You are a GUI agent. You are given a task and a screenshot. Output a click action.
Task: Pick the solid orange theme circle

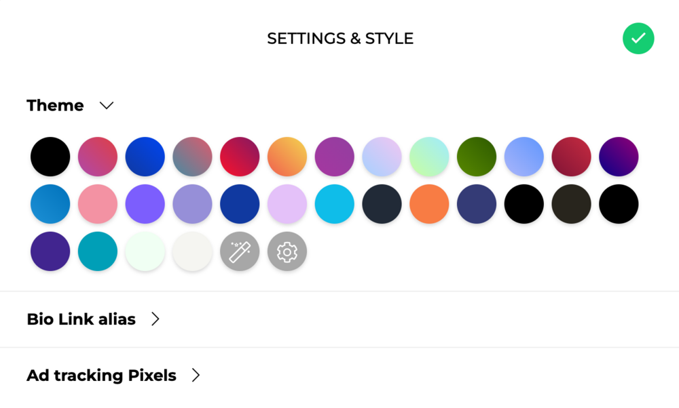[x=429, y=204]
